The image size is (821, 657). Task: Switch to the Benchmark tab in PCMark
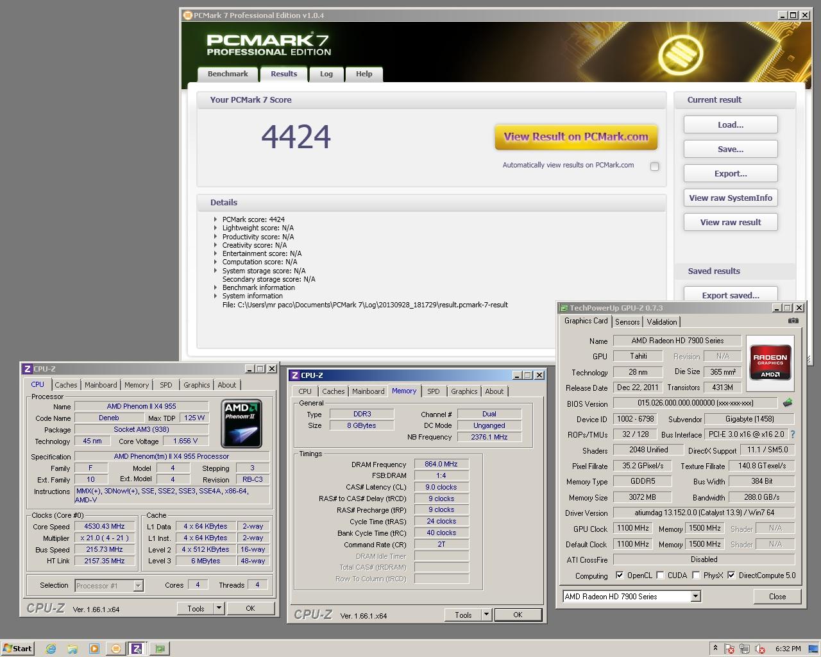[228, 74]
